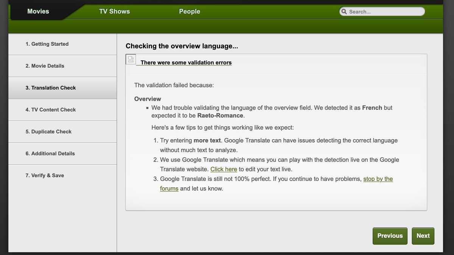Viewport: 454px width, 255px height.
Task: Click the Search input field
Action: [382, 12]
